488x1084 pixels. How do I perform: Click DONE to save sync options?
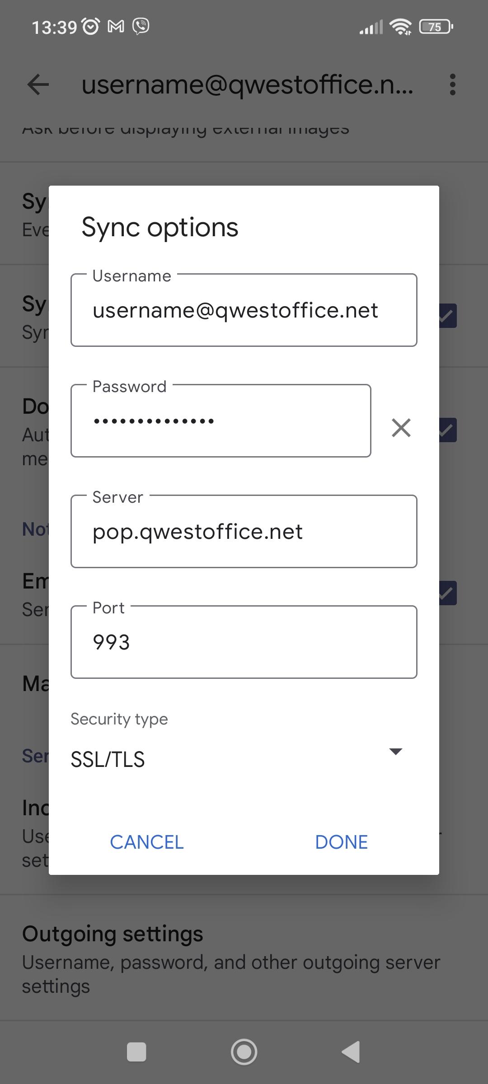click(341, 841)
